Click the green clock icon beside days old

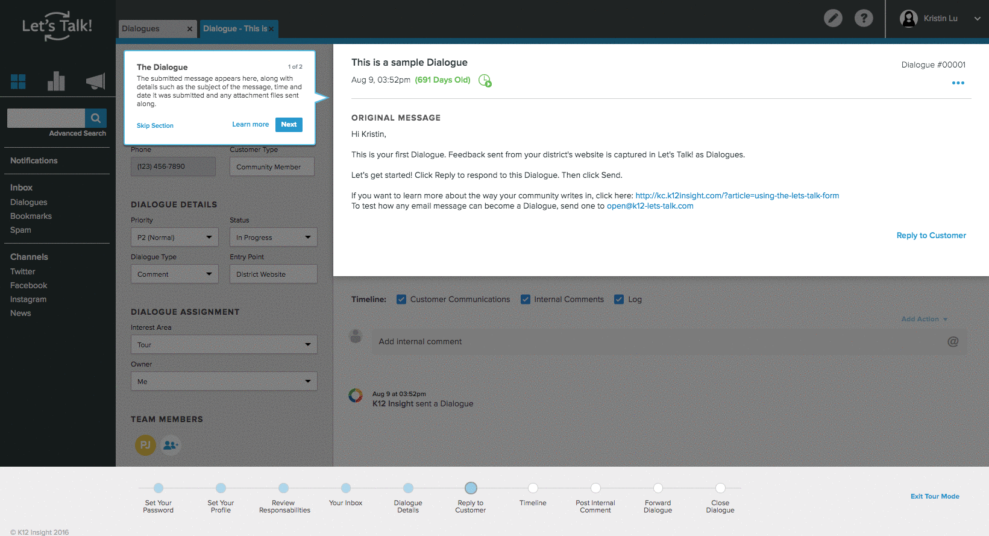(485, 80)
